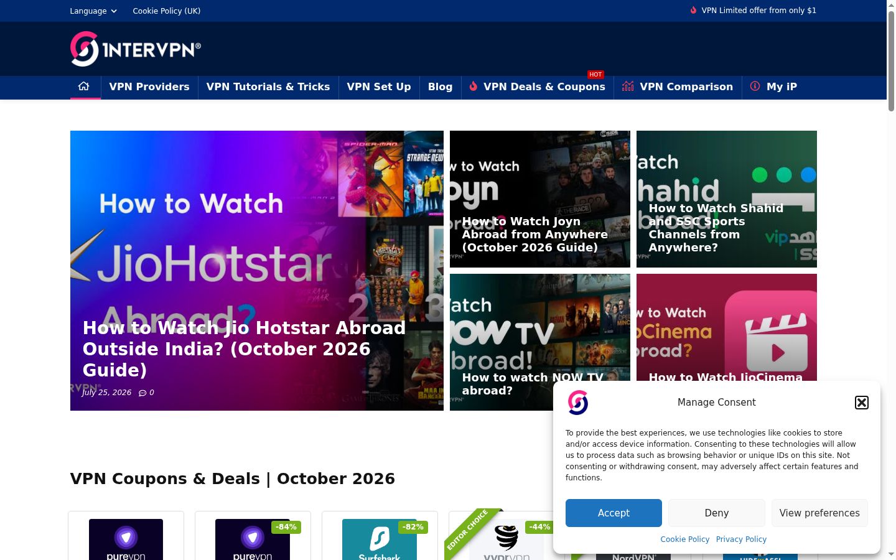Click the flame icon beside VPN Deals & Coupons
This screenshot has width=896, height=560.
474,86
